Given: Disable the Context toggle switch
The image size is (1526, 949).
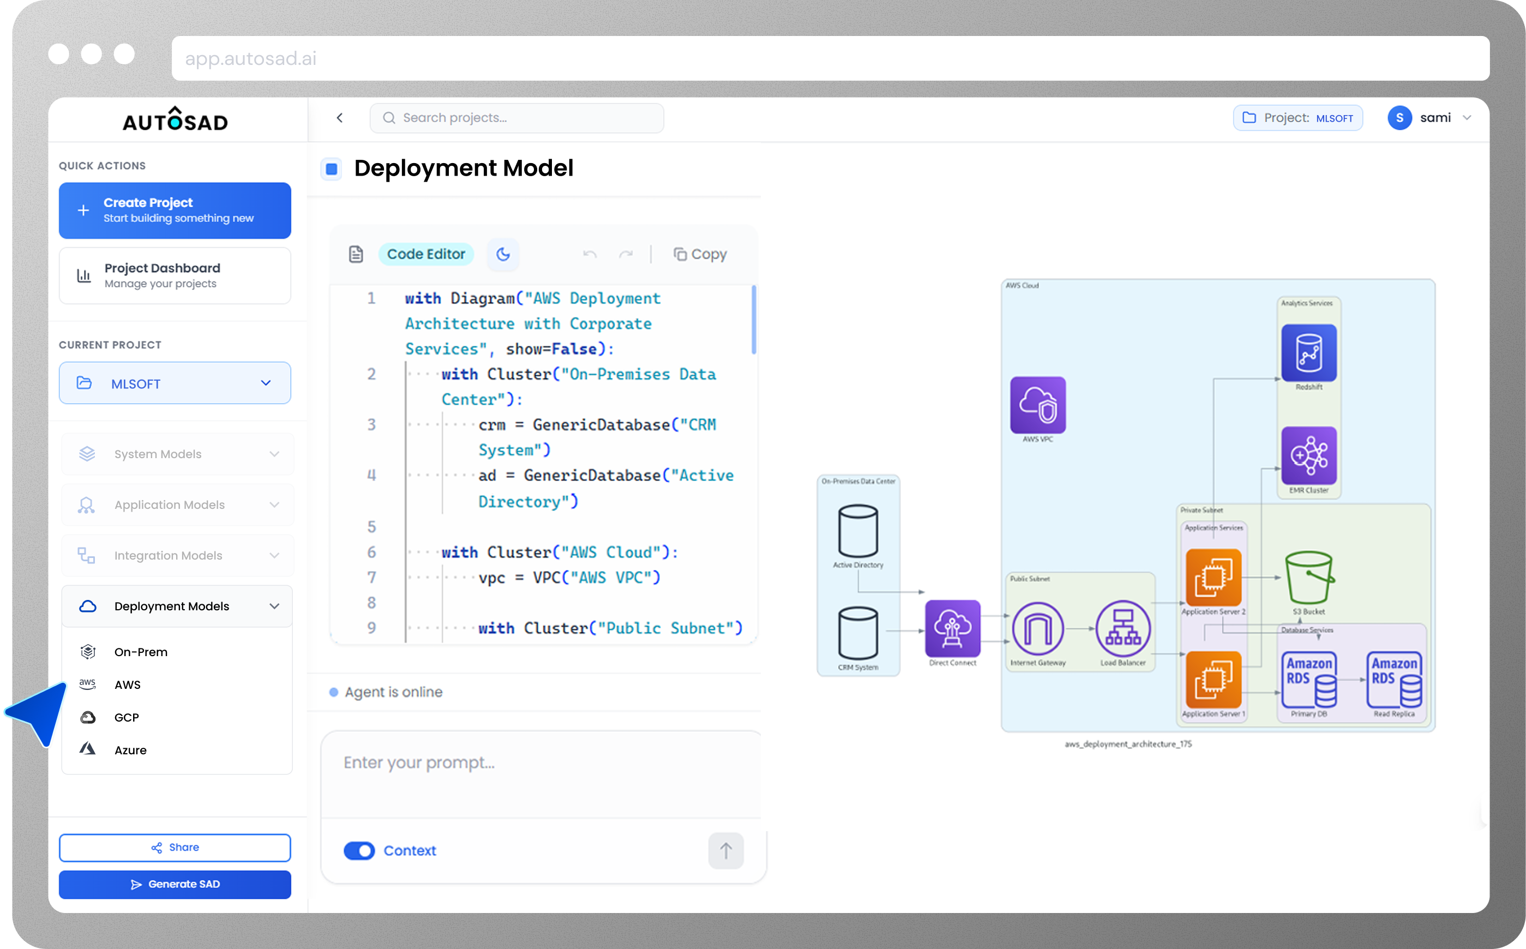Looking at the screenshot, I should (359, 850).
